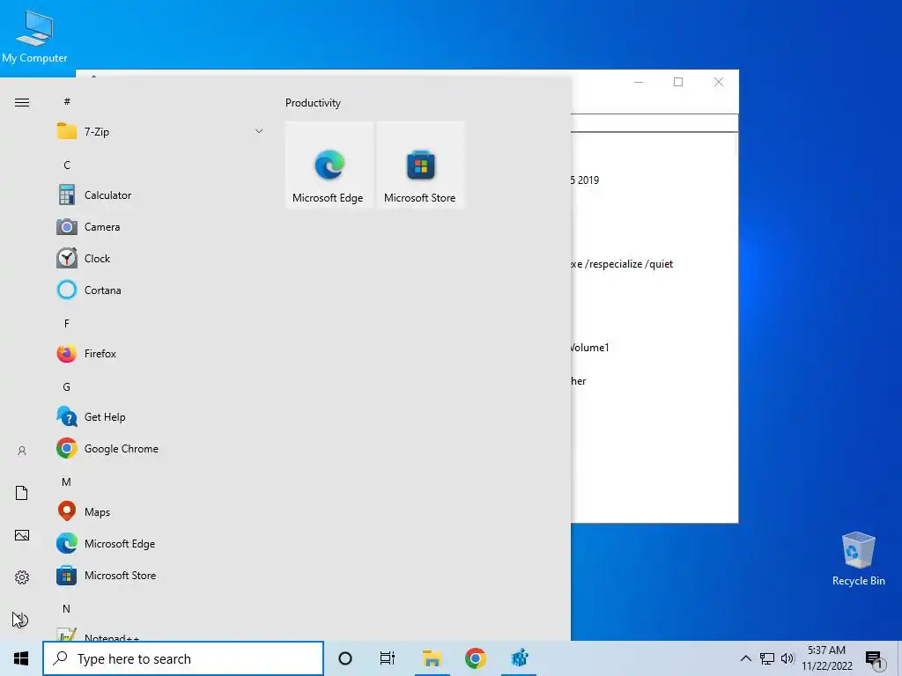Screen dimensions: 902x676
Task: Minimize the background window
Action: pos(639,82)
